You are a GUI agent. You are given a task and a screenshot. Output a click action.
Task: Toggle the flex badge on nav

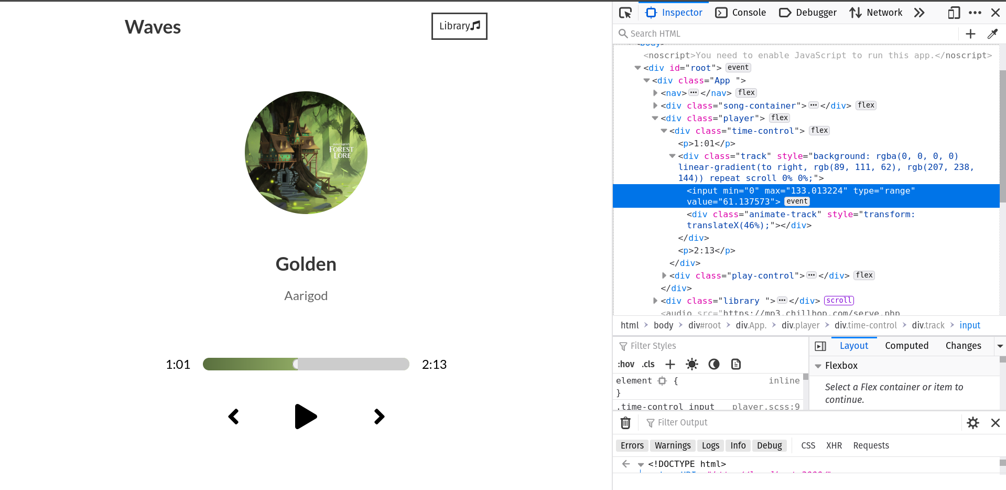click(x=747, y=93)
